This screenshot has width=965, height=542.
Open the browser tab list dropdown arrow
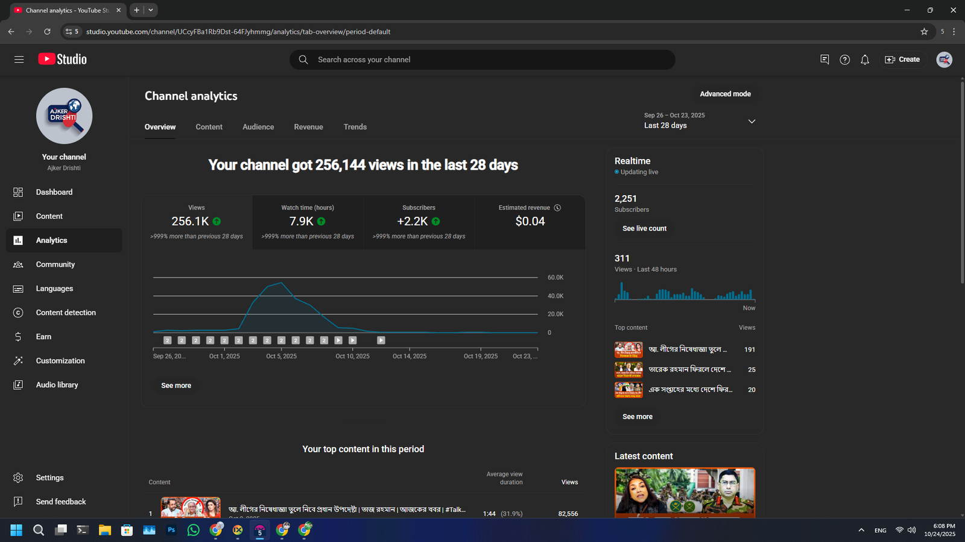coord(151,10)
